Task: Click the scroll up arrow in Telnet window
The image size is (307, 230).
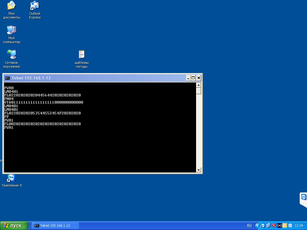Action: coord(198,84)
